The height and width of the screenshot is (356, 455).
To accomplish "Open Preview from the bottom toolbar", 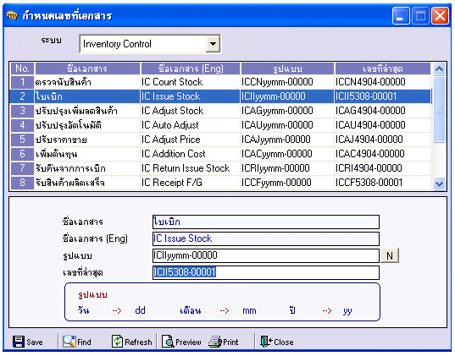I will [x=181, y=342].
